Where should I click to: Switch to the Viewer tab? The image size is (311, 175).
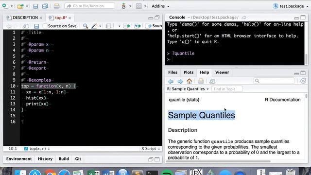222,72
